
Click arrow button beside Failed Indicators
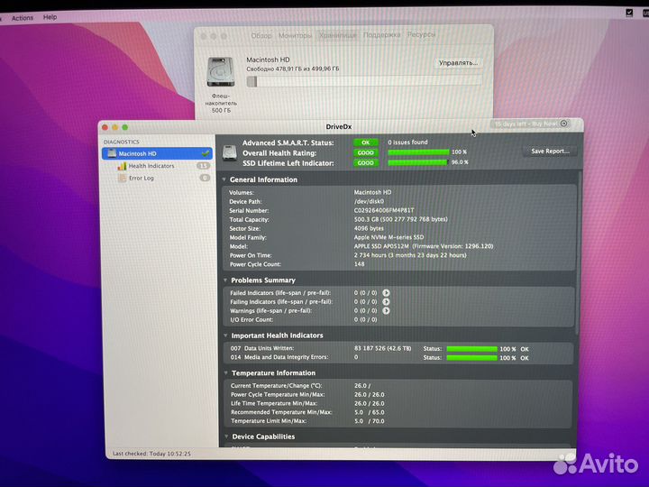(x=386, y=293)
